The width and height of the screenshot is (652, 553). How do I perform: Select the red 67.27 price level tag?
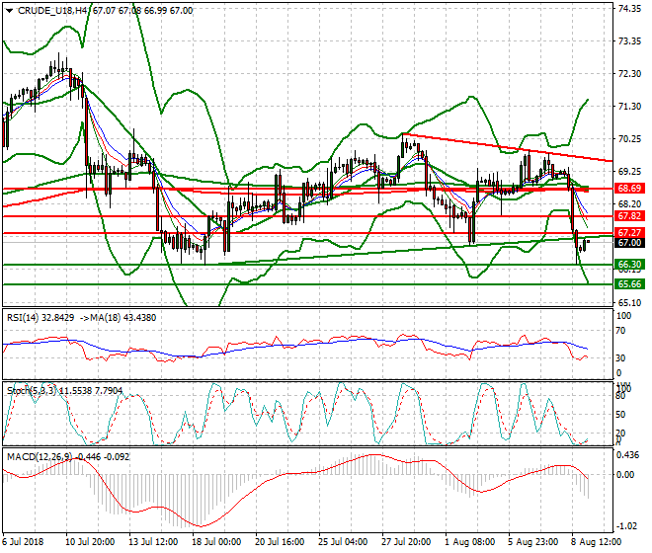click(629, 232)
